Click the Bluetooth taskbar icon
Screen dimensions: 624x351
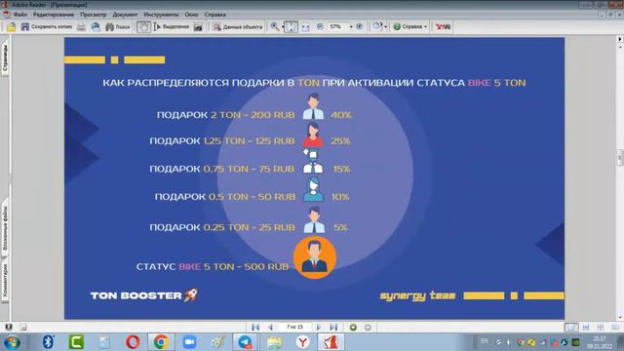point(48,342)
